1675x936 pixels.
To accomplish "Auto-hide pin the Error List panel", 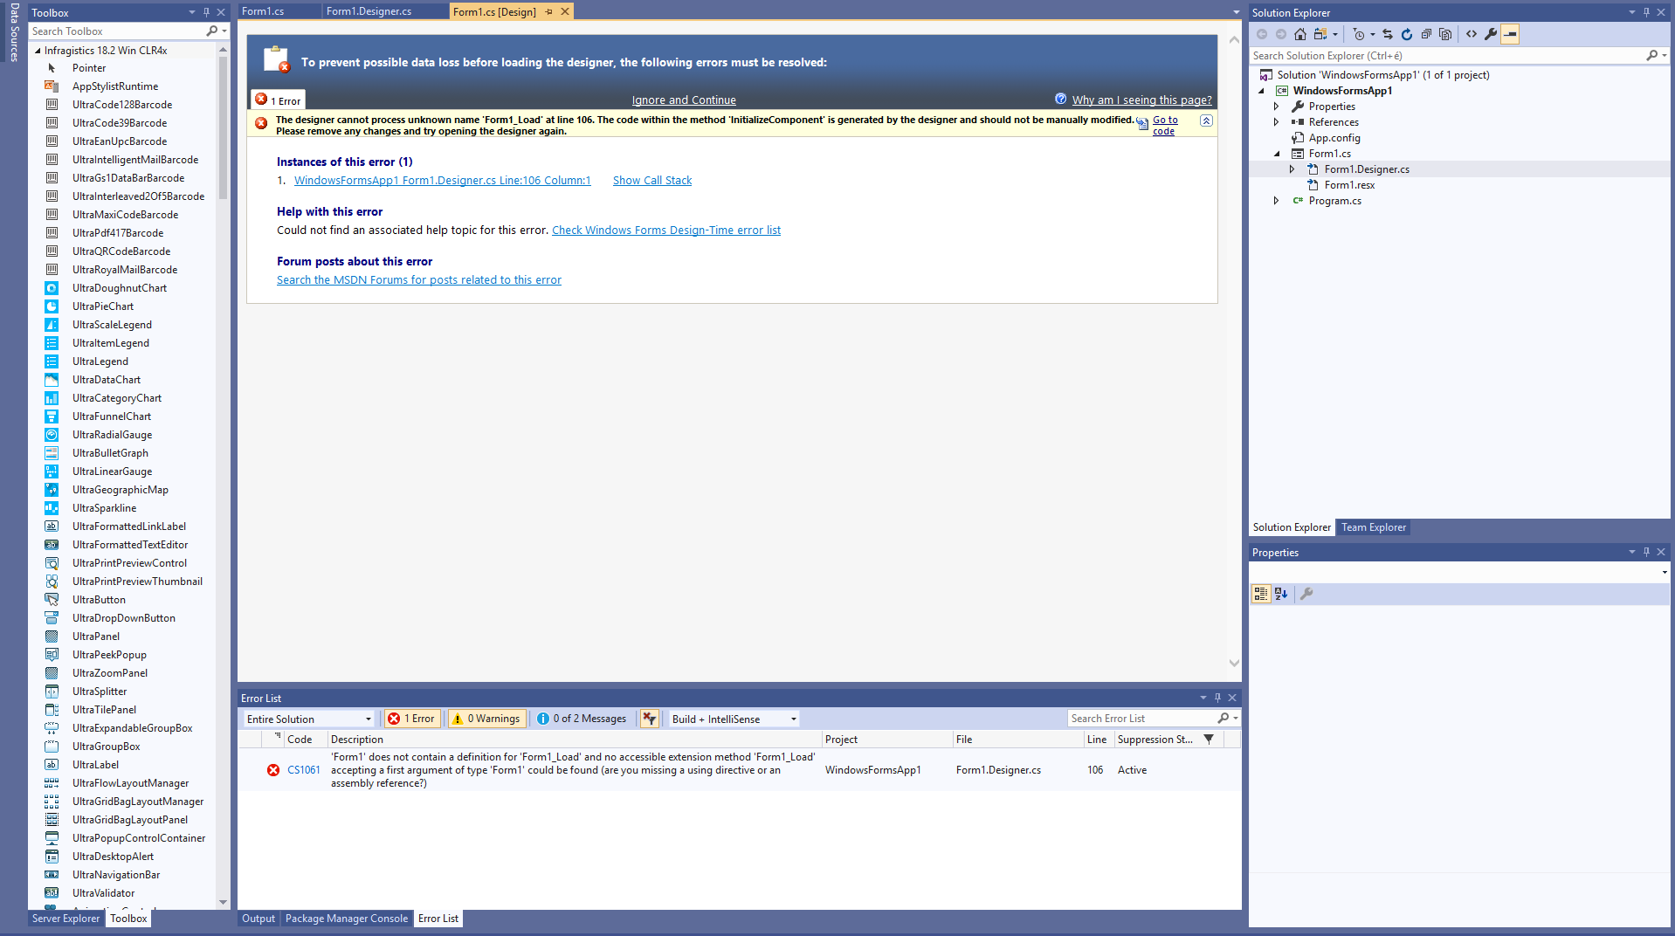I will click(x=1217, y=698).
